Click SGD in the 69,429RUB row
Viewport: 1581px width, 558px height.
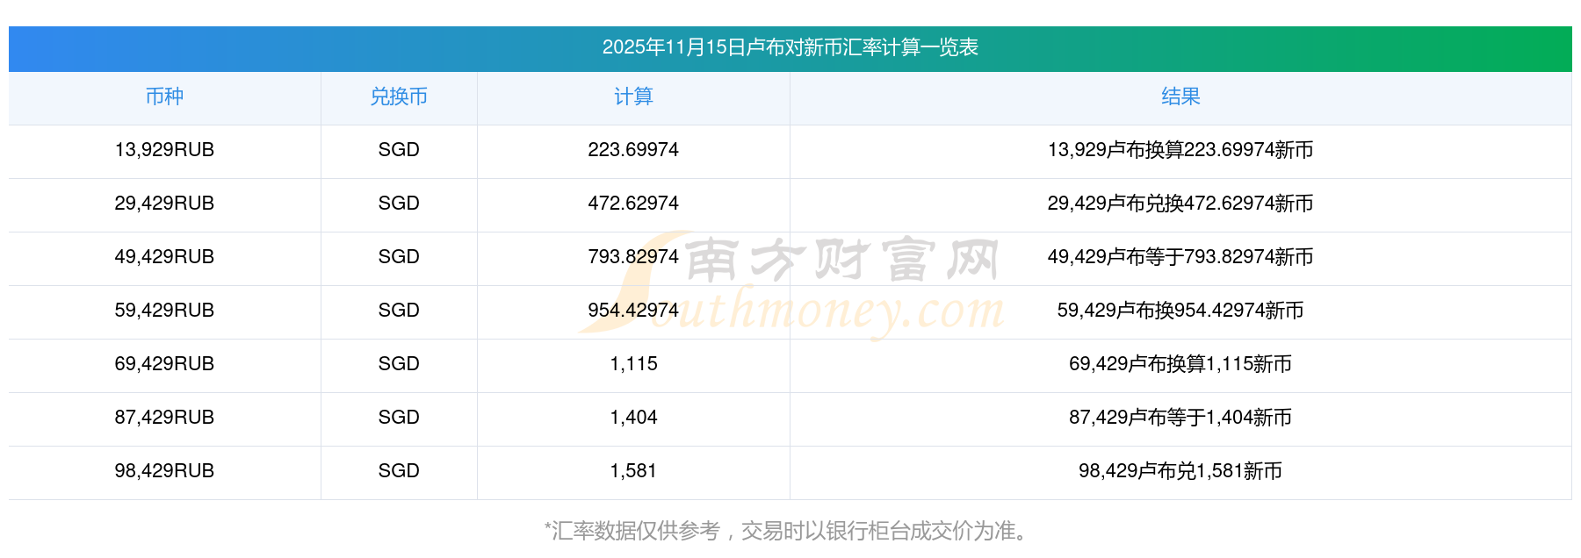(x=399, y=364)
